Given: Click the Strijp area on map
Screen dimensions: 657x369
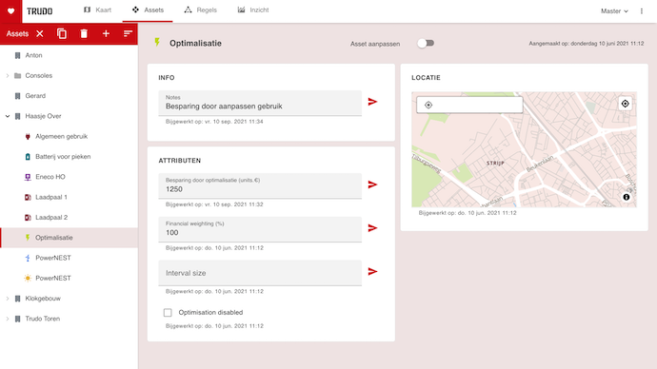Looking at the screenshot, I should pos(495,164).
